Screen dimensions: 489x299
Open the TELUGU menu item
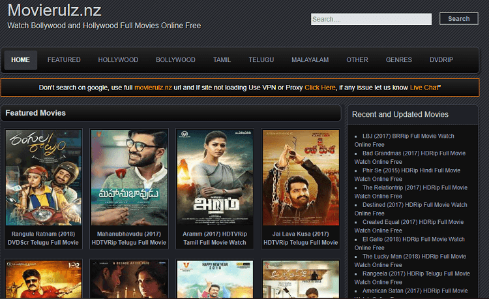(261, 60)
